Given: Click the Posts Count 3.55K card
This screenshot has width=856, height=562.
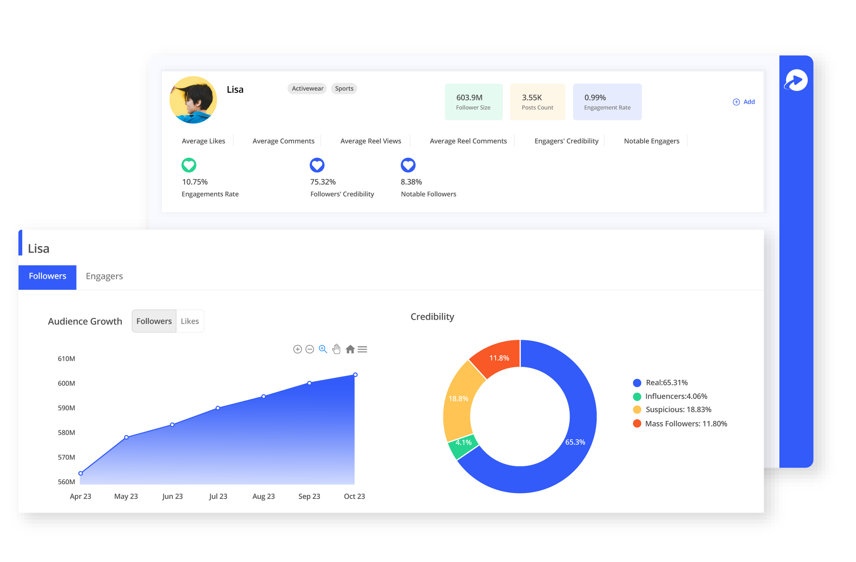Looking at the screenshot, I should click(x=538, y=102).
